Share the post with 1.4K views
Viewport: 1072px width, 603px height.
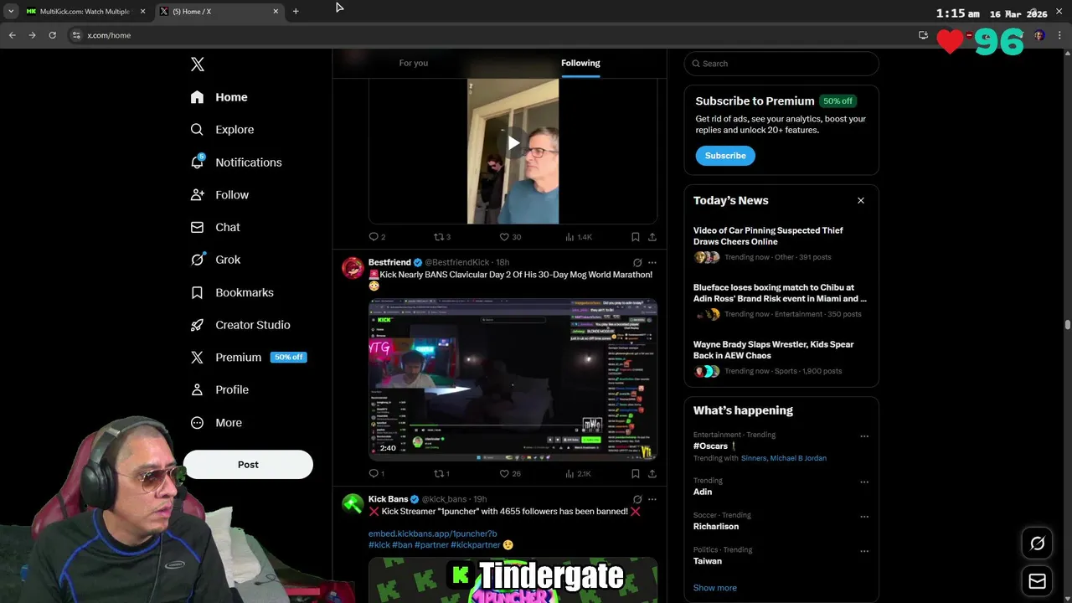(x=652, y=237)
